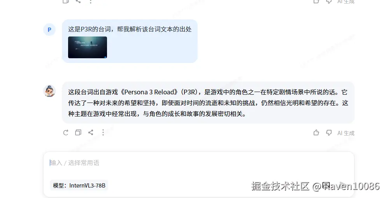The height and width of the screenshot is (198, 386).
Task: Regenerate the Persona 3 Reload answer
Action: point(66,133)
